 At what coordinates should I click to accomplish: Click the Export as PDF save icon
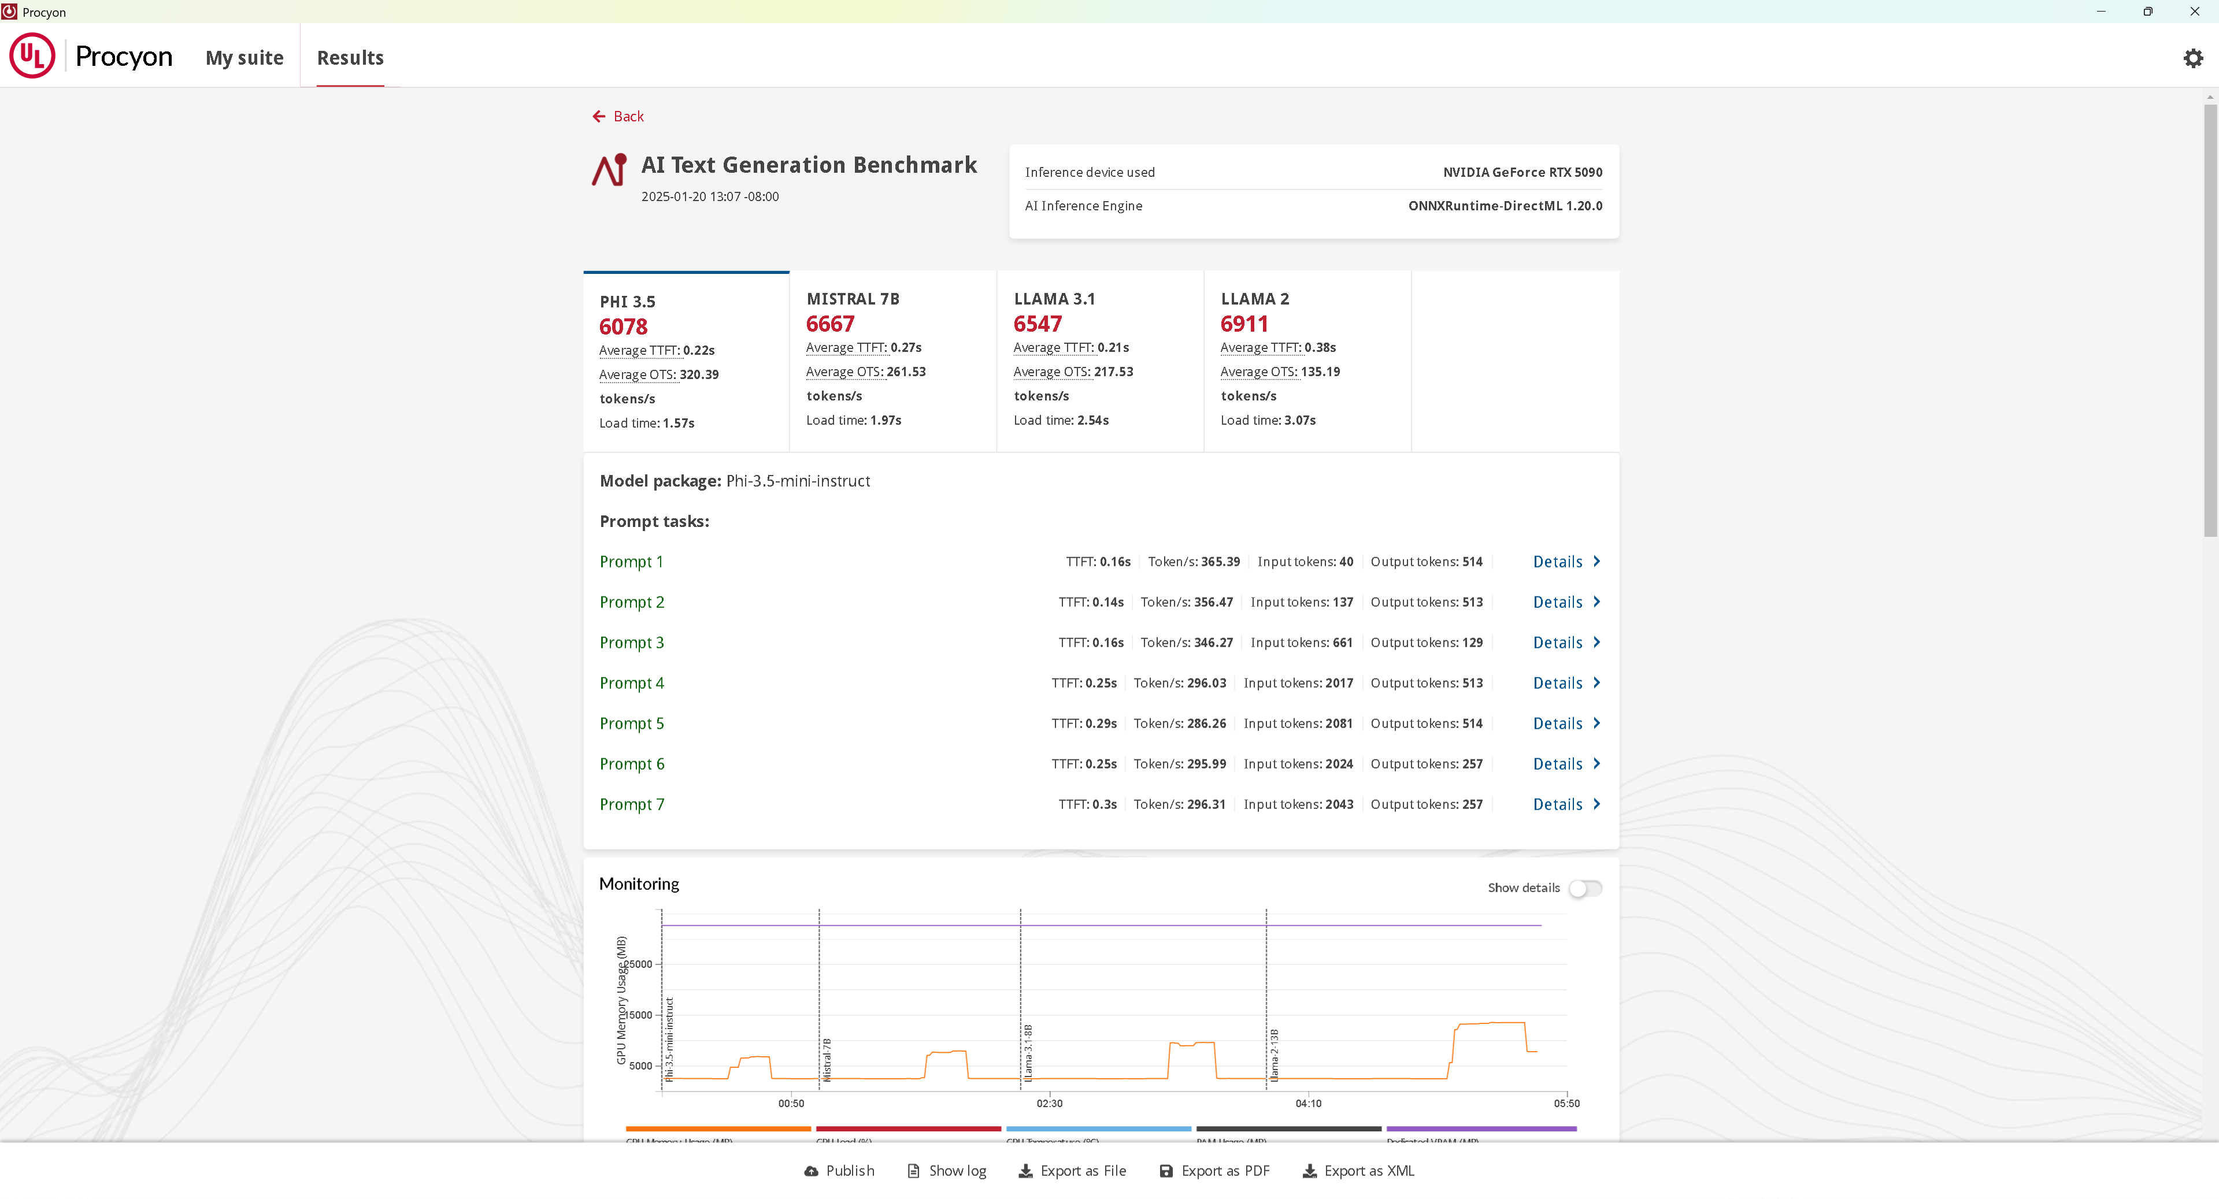(x=1165, y=1171)
